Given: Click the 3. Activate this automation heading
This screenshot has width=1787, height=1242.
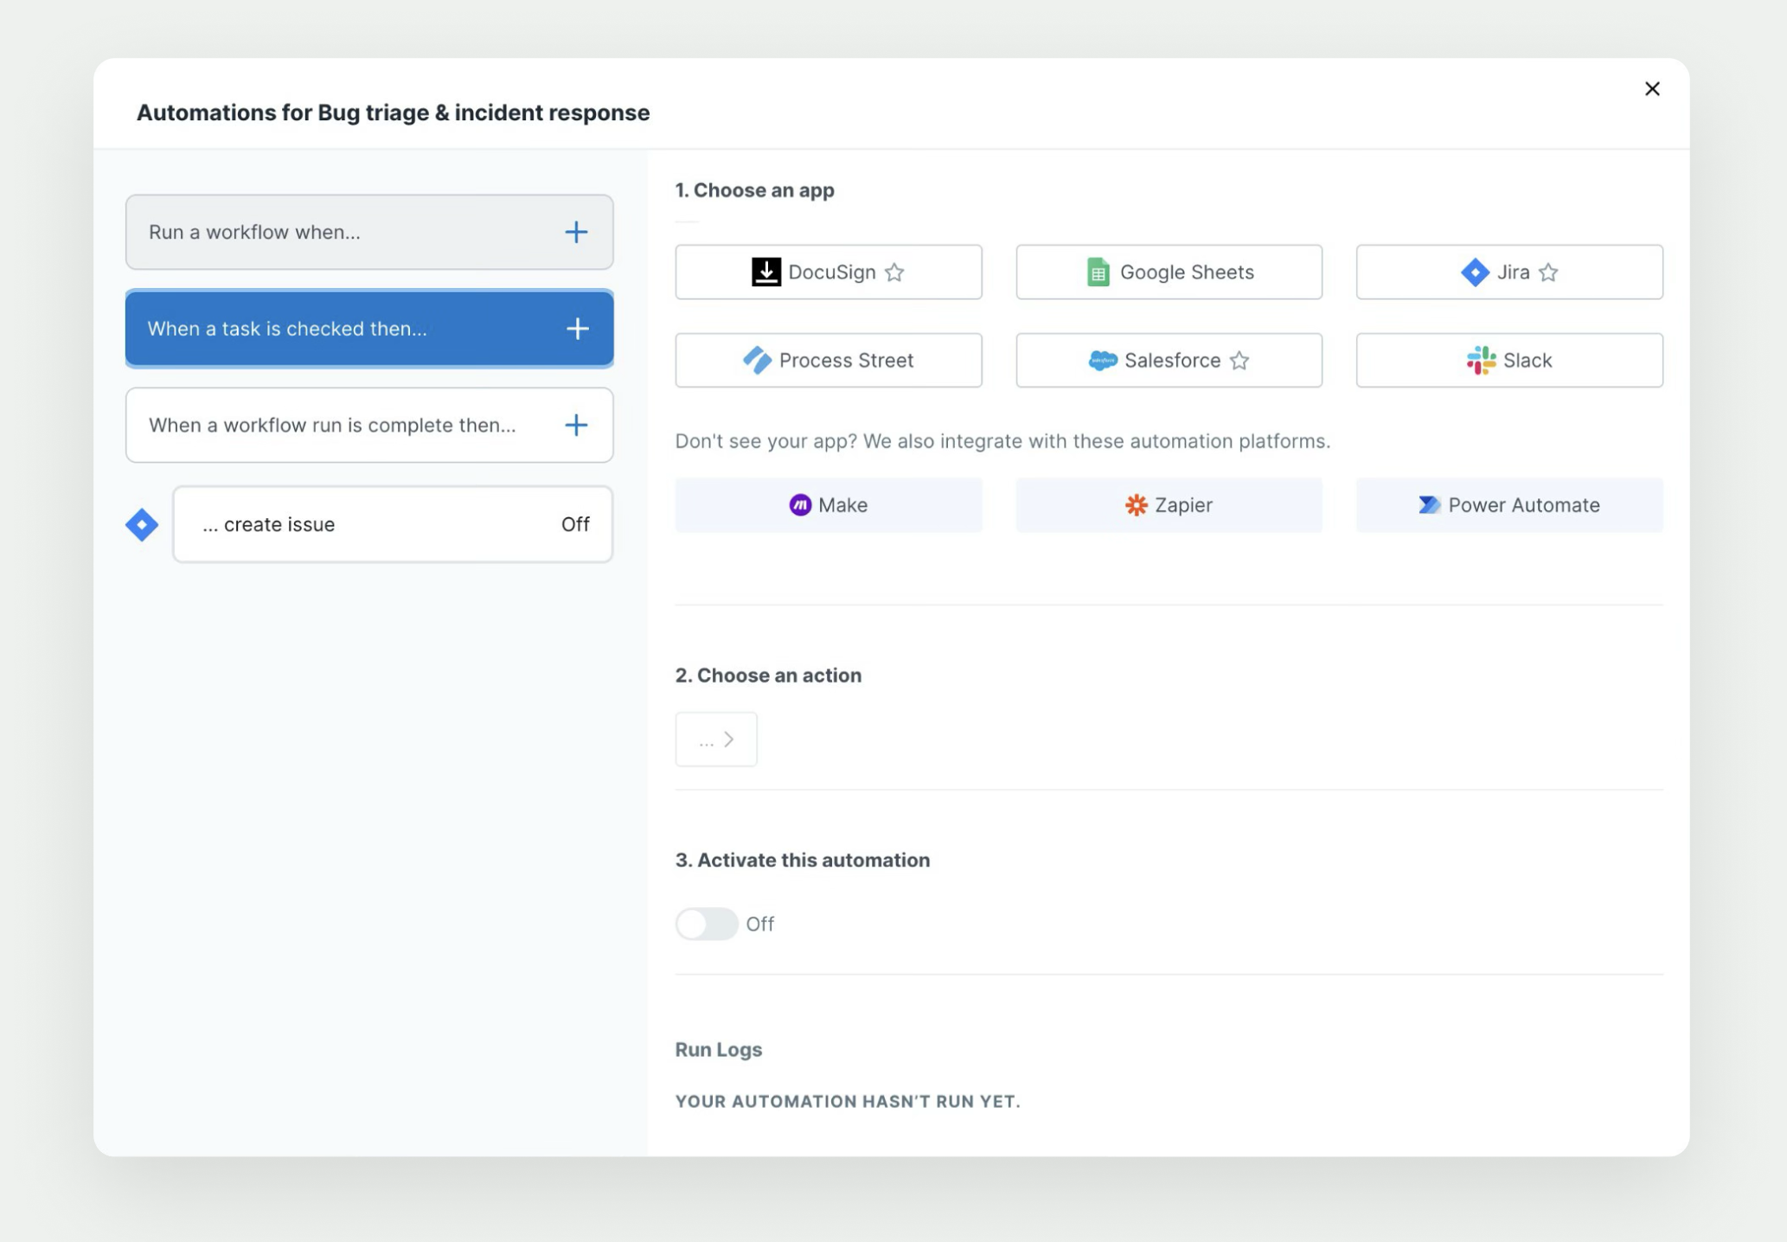Looking at the screenshot, I should click(x=803, y=860).
